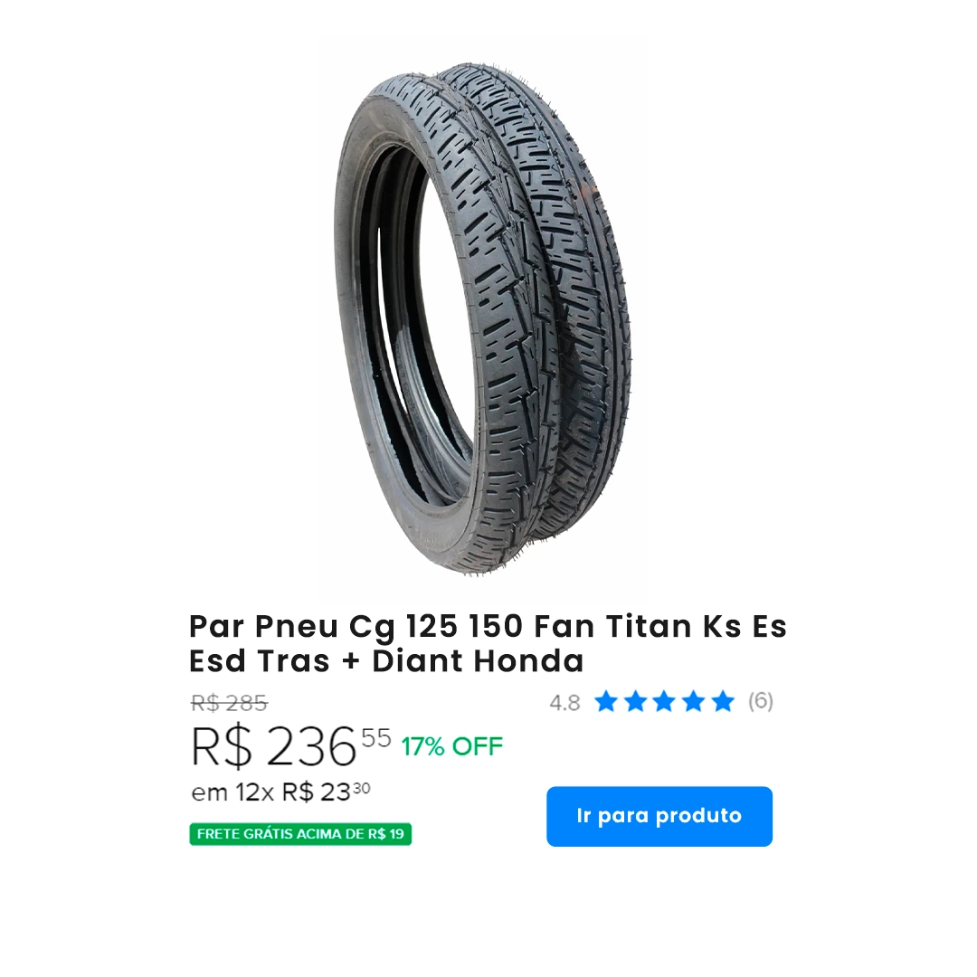Open the motorcycle tire pair product image
Viewport: 977px width, 977px height.
(483, 318)
